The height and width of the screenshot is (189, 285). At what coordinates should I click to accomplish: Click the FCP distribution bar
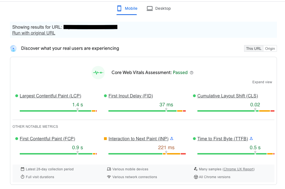tap(58, 154)
